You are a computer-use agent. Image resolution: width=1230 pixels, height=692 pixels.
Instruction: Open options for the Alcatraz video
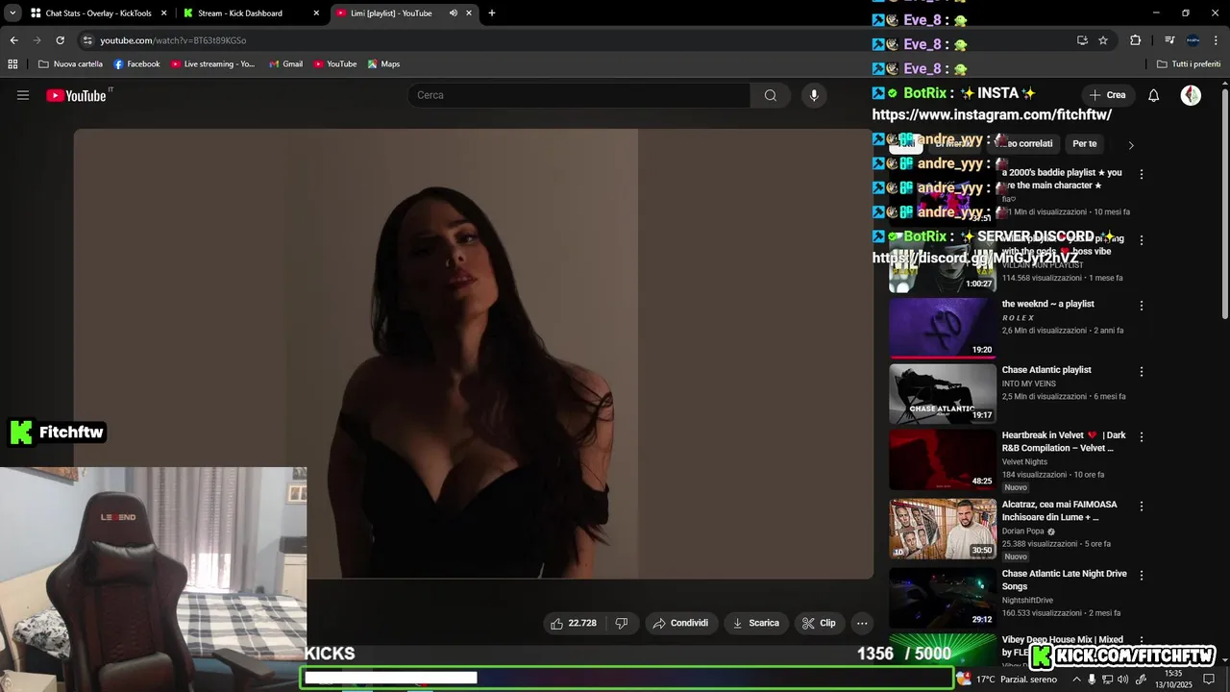click(x=1142, y=507)
